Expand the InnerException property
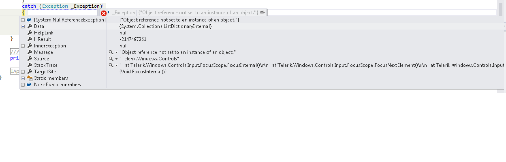 [23, 46]
